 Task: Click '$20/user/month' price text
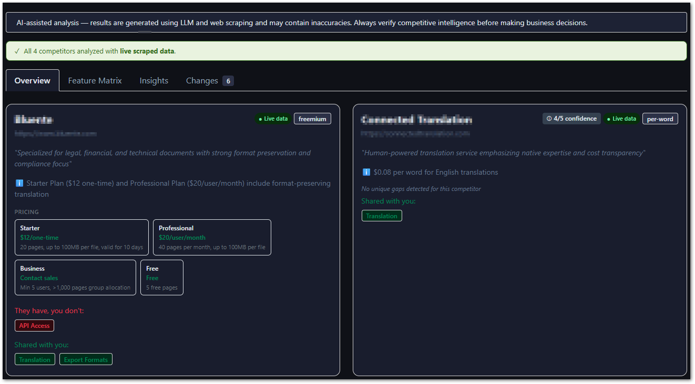pos(182,238)
